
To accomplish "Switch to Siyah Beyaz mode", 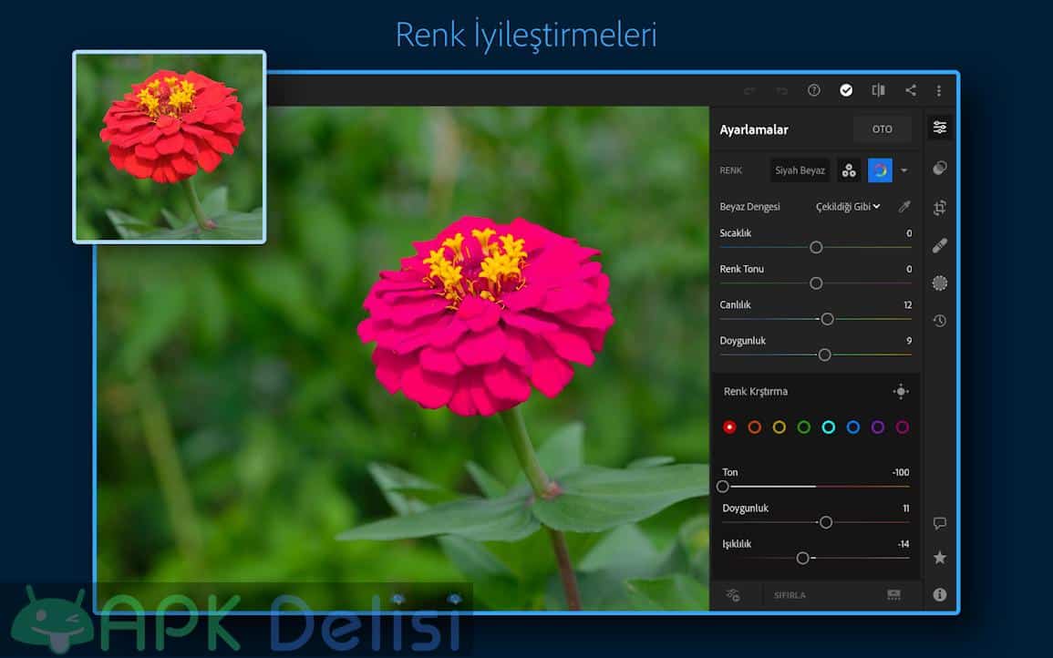I will point(800,170).
